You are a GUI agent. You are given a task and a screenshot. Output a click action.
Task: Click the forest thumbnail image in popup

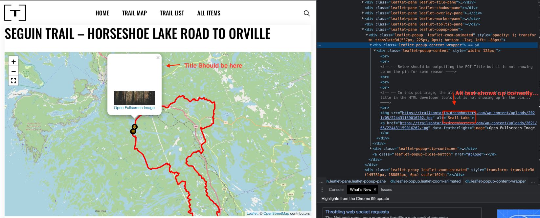[x=134, y=98]
